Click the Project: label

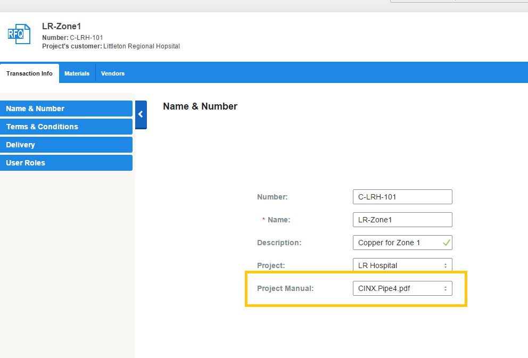point(271,265)
